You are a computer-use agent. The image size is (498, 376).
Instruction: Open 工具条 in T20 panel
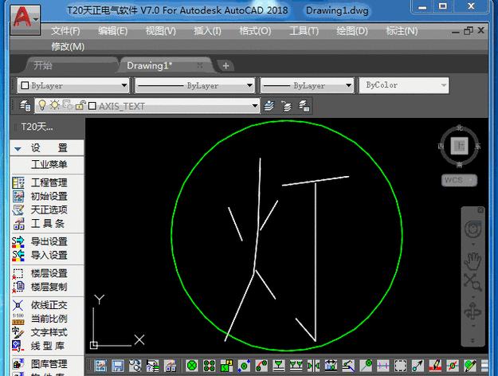(x=48, y=224)
